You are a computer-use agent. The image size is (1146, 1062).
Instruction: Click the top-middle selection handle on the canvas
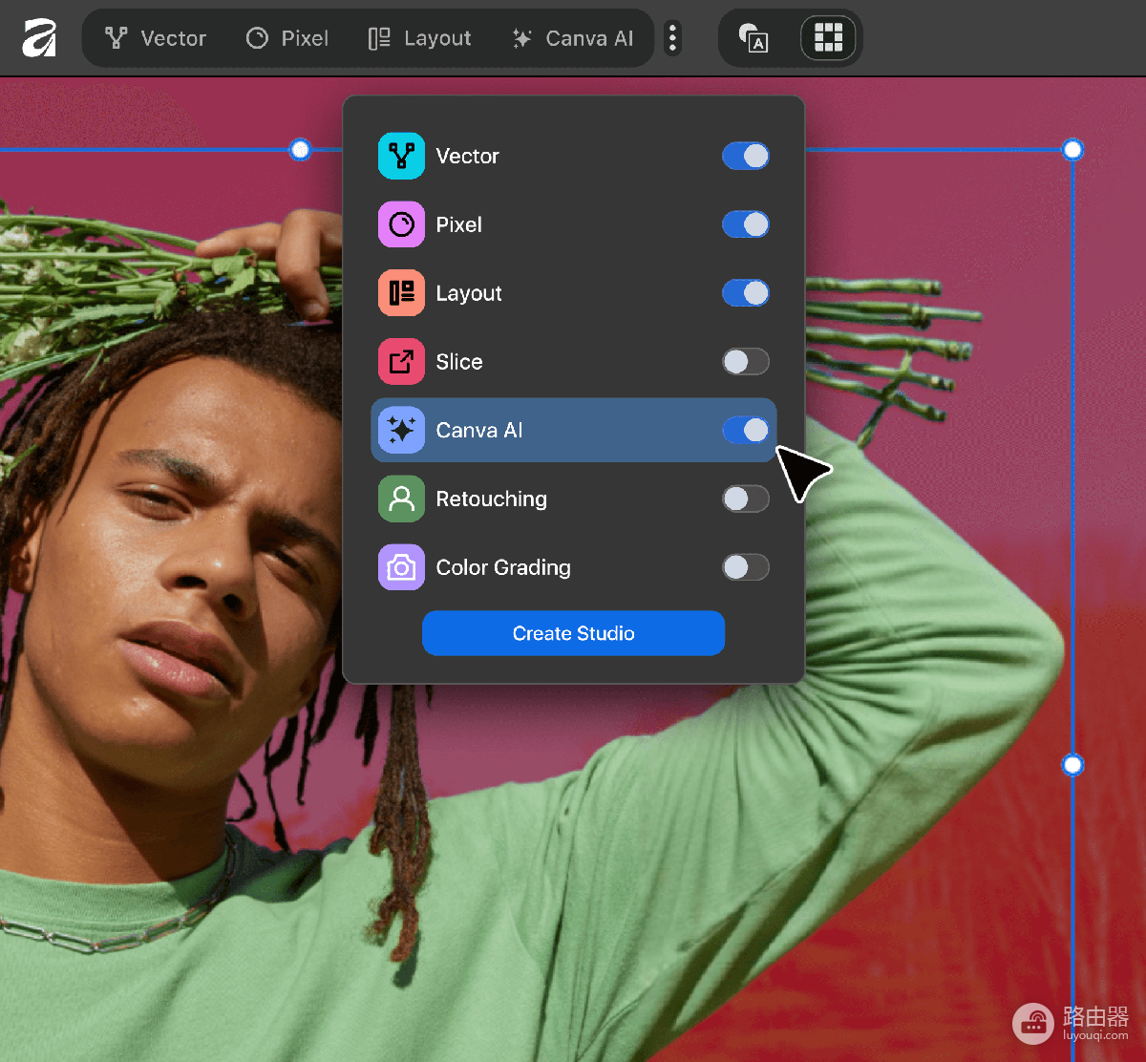pyautogui.click(x=300, y=149)
